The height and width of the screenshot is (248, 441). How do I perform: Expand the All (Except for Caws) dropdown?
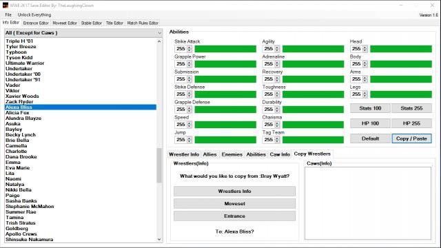(83, 33)
